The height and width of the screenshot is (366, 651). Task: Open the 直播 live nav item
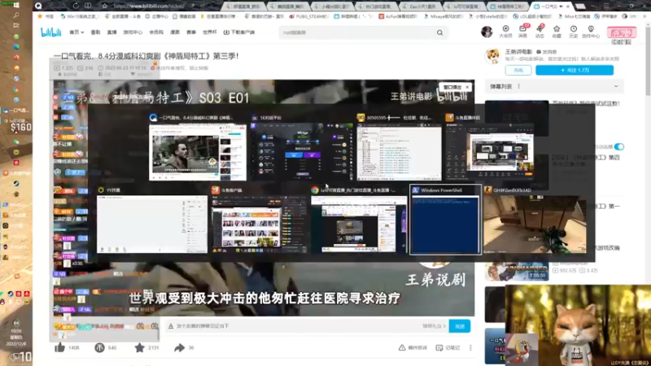111,32
